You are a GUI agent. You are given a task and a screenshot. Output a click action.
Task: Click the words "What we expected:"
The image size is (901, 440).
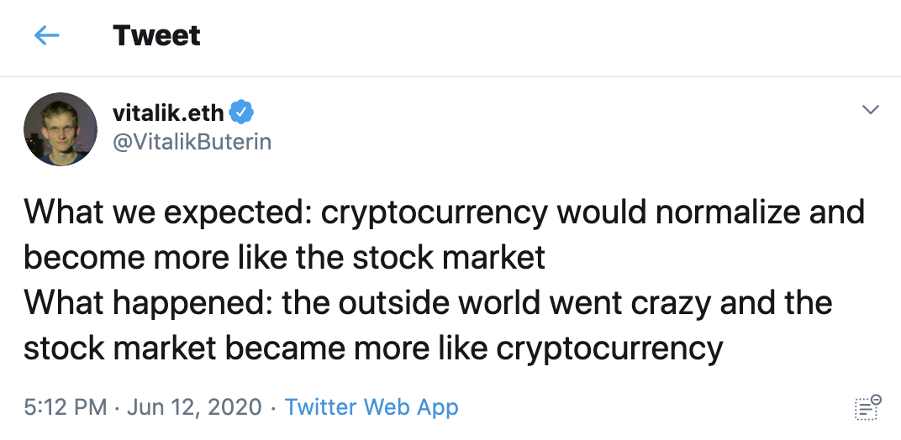click(x=168, y=212)
